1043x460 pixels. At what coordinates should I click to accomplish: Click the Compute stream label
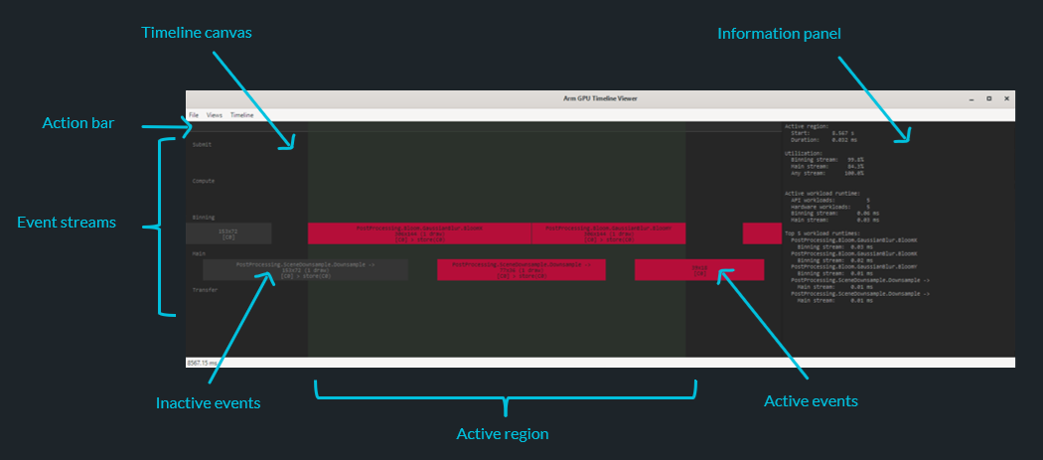204,181
